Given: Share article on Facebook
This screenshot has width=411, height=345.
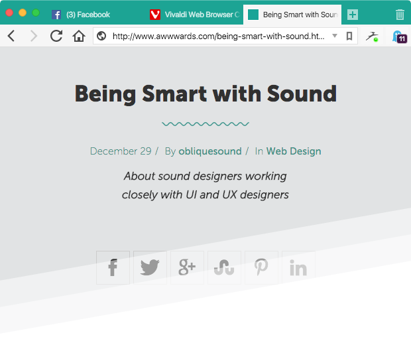Looking at the screenshot, I should click(x=113, y=267).
